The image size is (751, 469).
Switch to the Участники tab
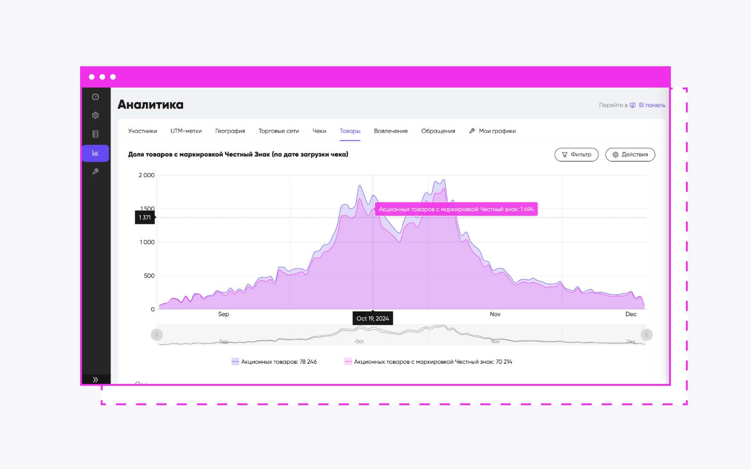coord(143,131)
